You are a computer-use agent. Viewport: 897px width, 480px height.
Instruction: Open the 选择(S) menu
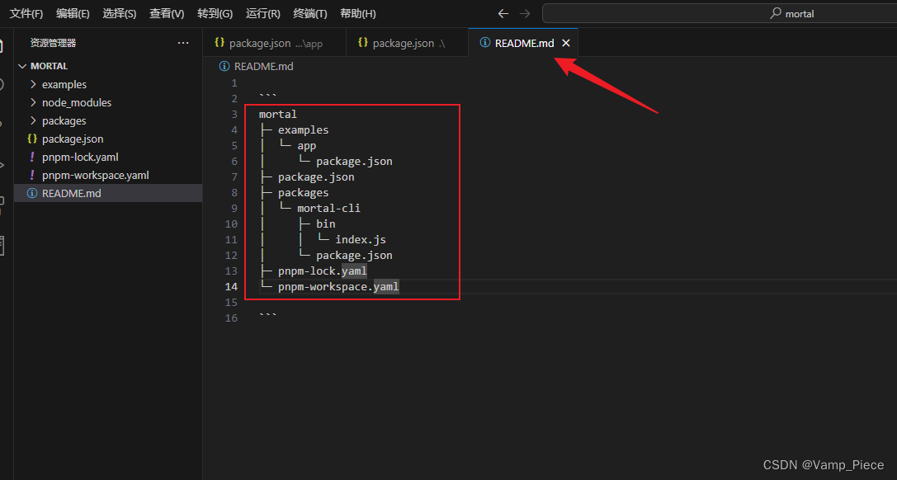[x=120, y=14]
